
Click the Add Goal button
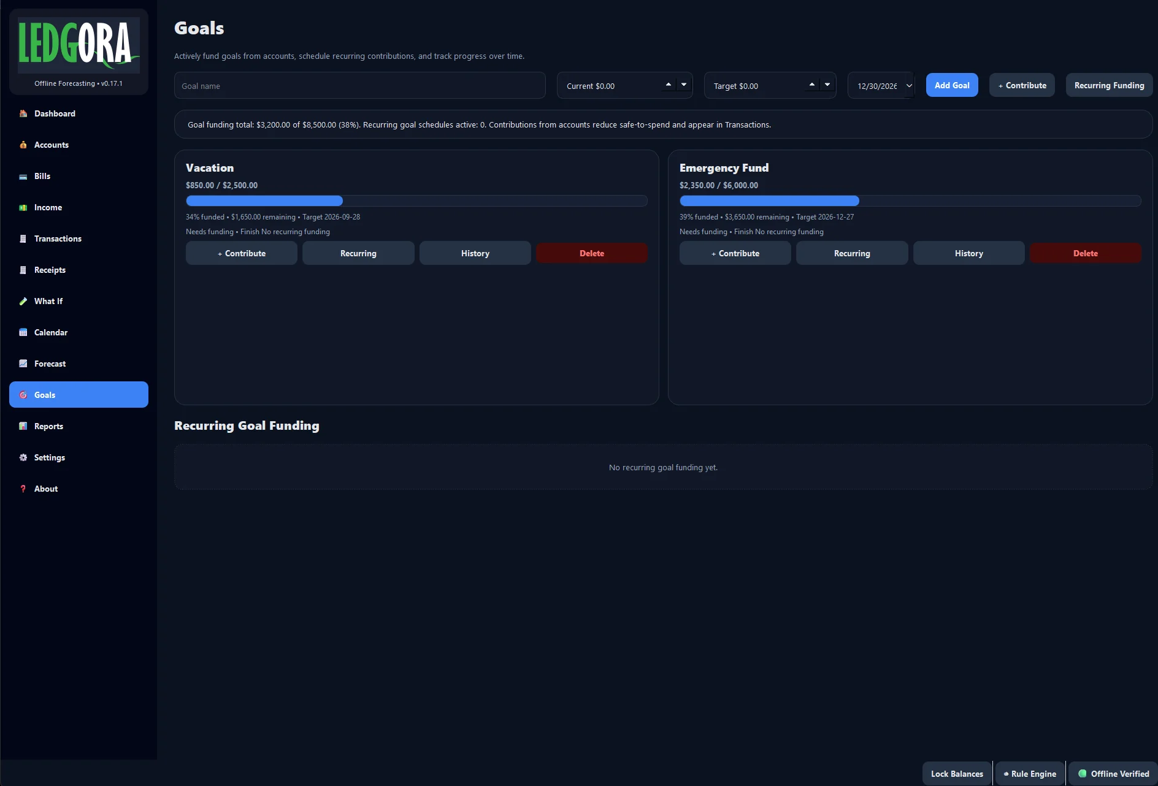pos(952,85)
